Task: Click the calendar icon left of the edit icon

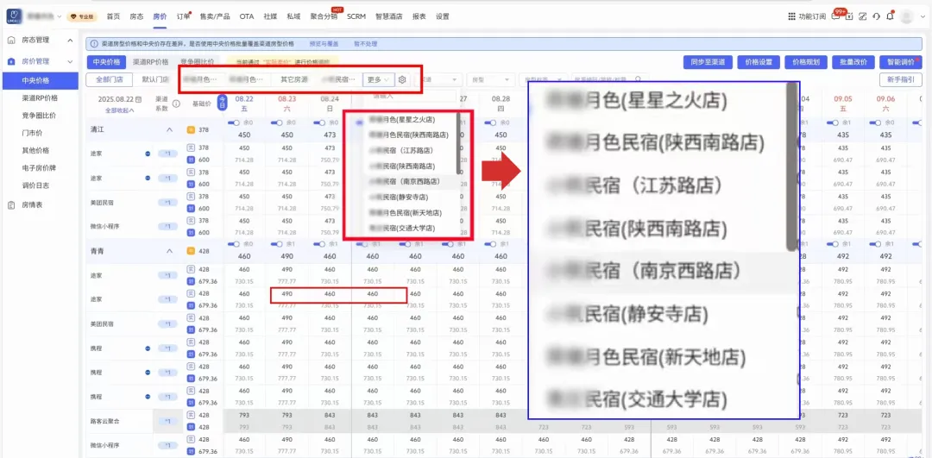Action: click(x=849, y=16)
